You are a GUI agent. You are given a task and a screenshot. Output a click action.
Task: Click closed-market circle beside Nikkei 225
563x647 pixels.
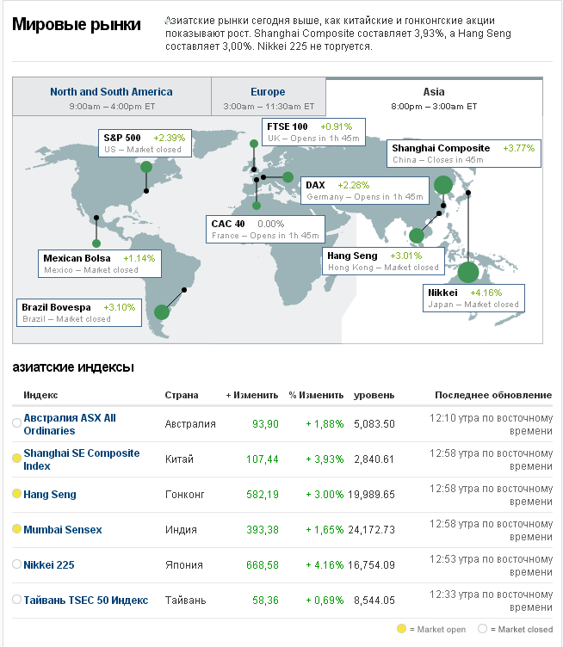click(x=16, y=564)
